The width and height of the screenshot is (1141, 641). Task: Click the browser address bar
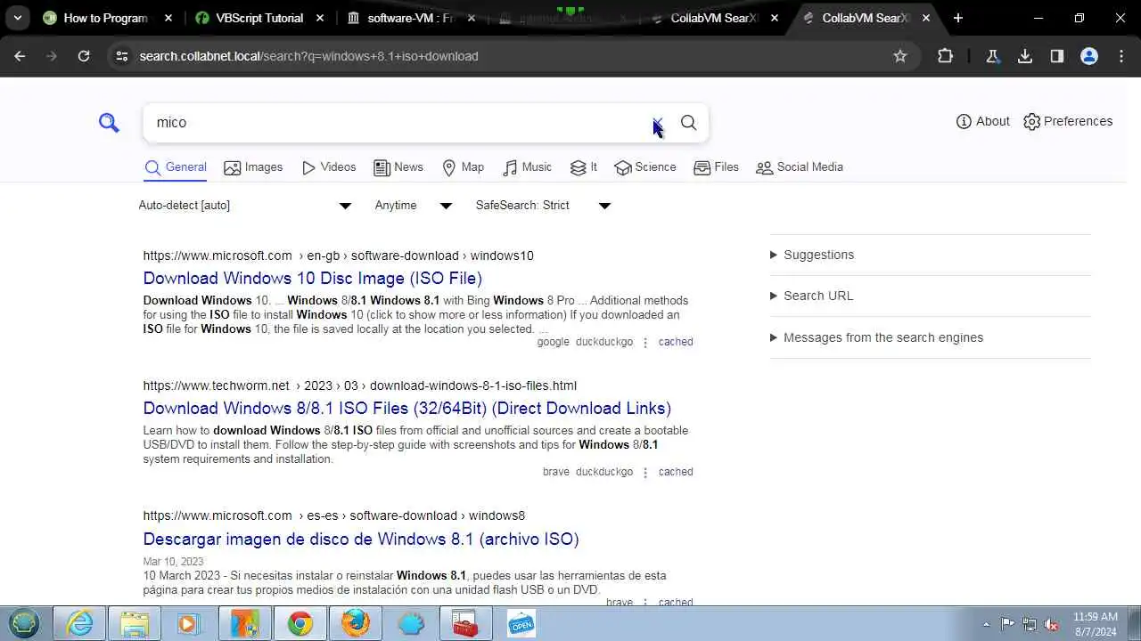coord(508,56)
